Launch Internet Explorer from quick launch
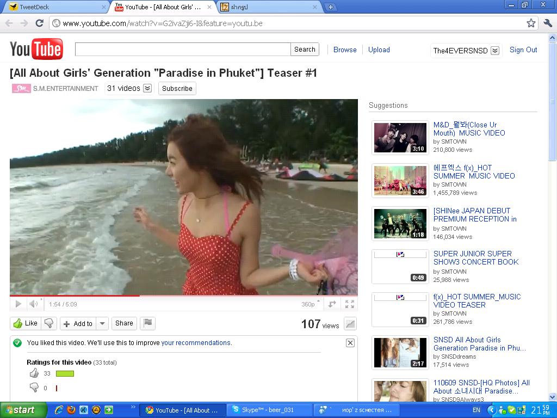Screen dimensions: 557x418 [59, 410]
